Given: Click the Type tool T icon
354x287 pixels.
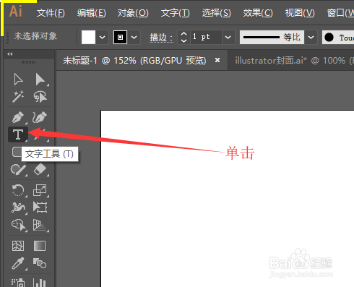Looking at the screenshot, I should click(x=18, y=134).
